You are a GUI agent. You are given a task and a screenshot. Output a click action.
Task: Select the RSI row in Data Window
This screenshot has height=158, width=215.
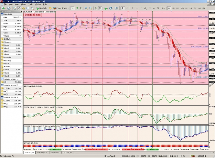(x=11, y=82)
